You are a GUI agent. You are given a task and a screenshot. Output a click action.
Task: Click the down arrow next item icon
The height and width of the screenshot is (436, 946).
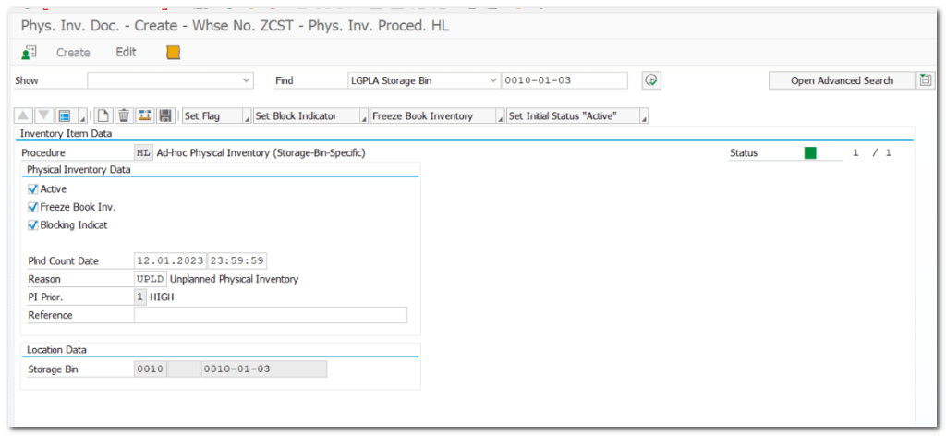[x=43, y=115]
